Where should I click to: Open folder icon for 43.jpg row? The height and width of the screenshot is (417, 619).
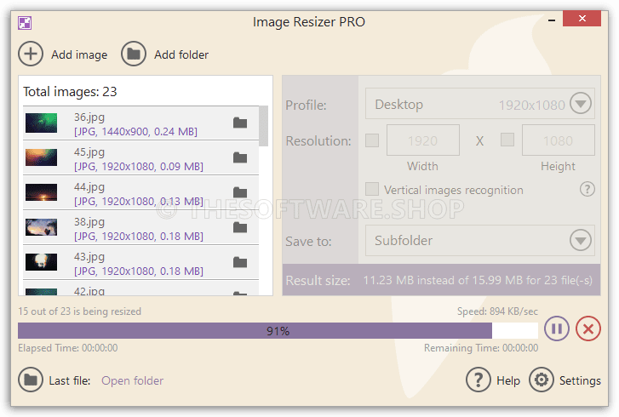[x=240, y=262]
